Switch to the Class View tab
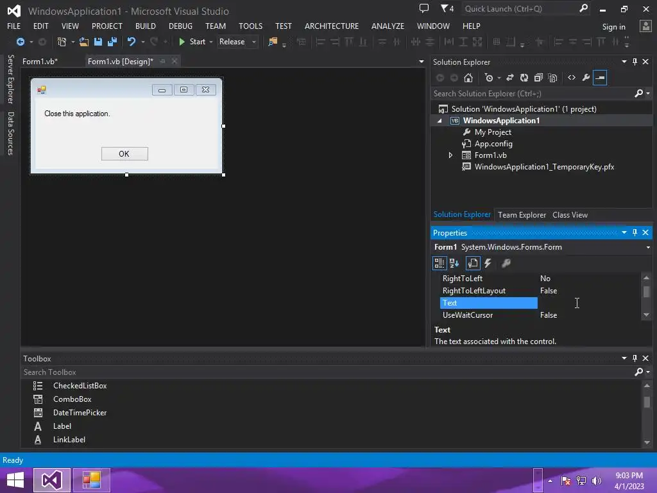 pos(570,214)
